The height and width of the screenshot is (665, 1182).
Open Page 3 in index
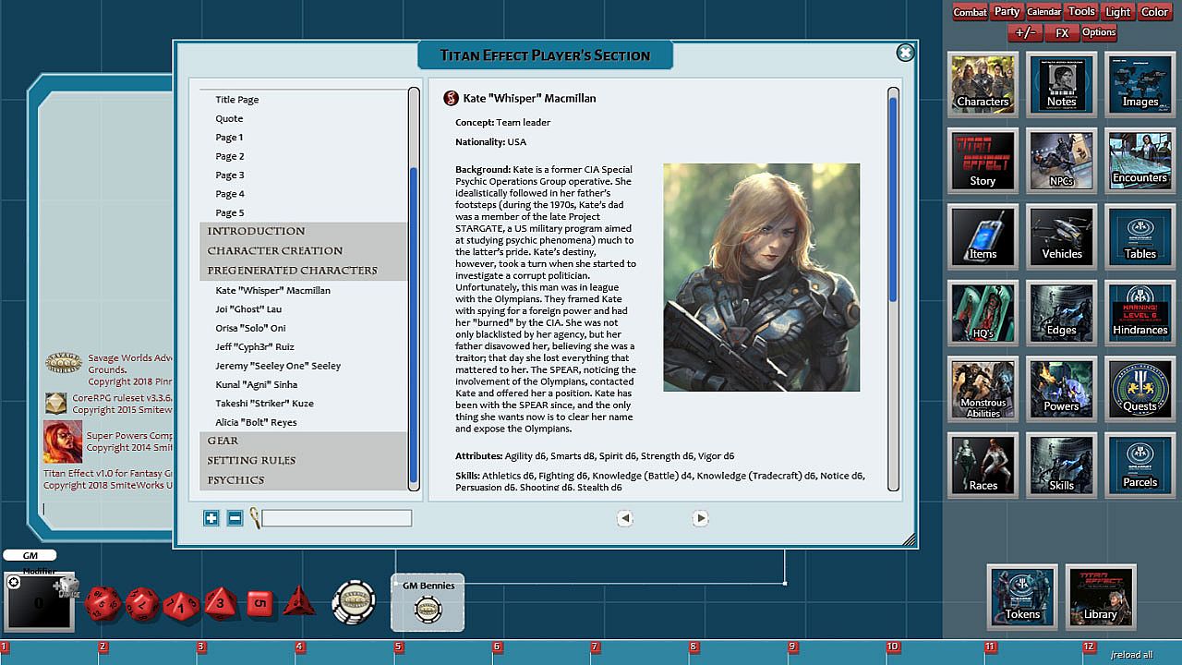(x=230, y=175)
